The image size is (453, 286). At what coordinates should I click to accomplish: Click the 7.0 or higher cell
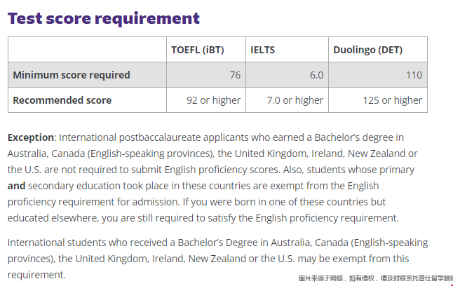pos(287,100)
